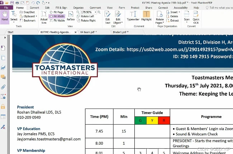Image resolution: width=233 pixels, height=154 pixels.
Task: Click the Zoom meeting URL link
Action: click(x=180, y=49)
